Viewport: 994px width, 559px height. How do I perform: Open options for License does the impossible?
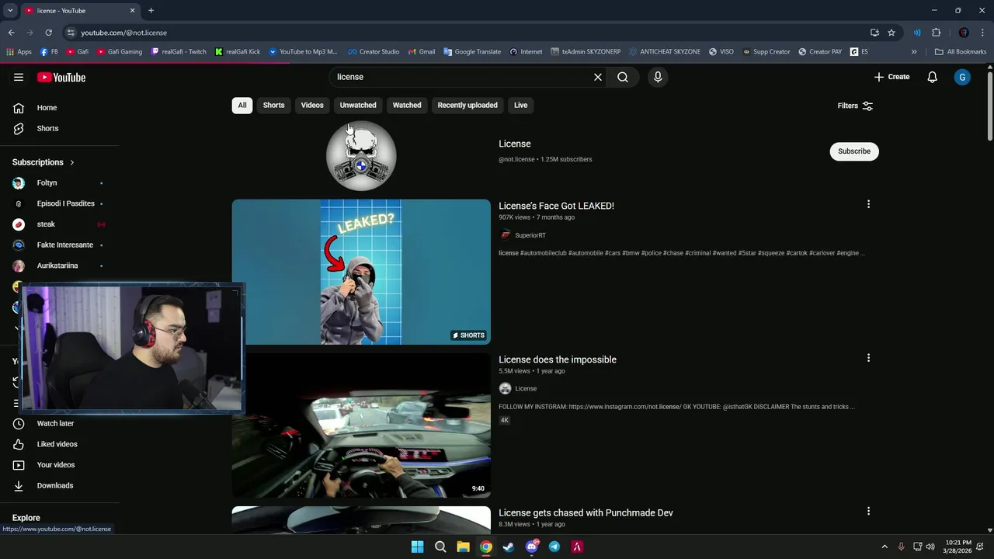click(868, 358)
